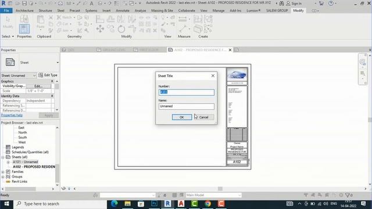Click the Sheet type thumbnail icon
The width and height of the screenshot is (372, 209).
tap(10, 62)
